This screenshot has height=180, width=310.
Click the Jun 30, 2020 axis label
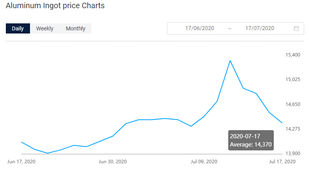[x=113, y=162]
